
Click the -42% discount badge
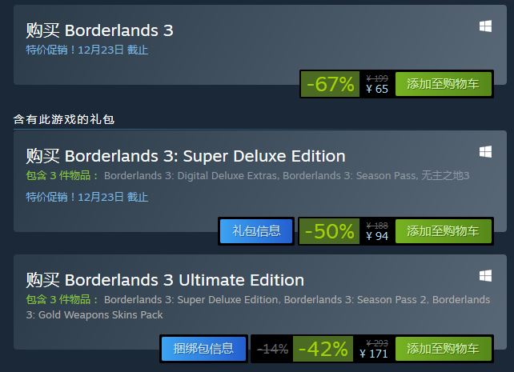coord(323,349)
